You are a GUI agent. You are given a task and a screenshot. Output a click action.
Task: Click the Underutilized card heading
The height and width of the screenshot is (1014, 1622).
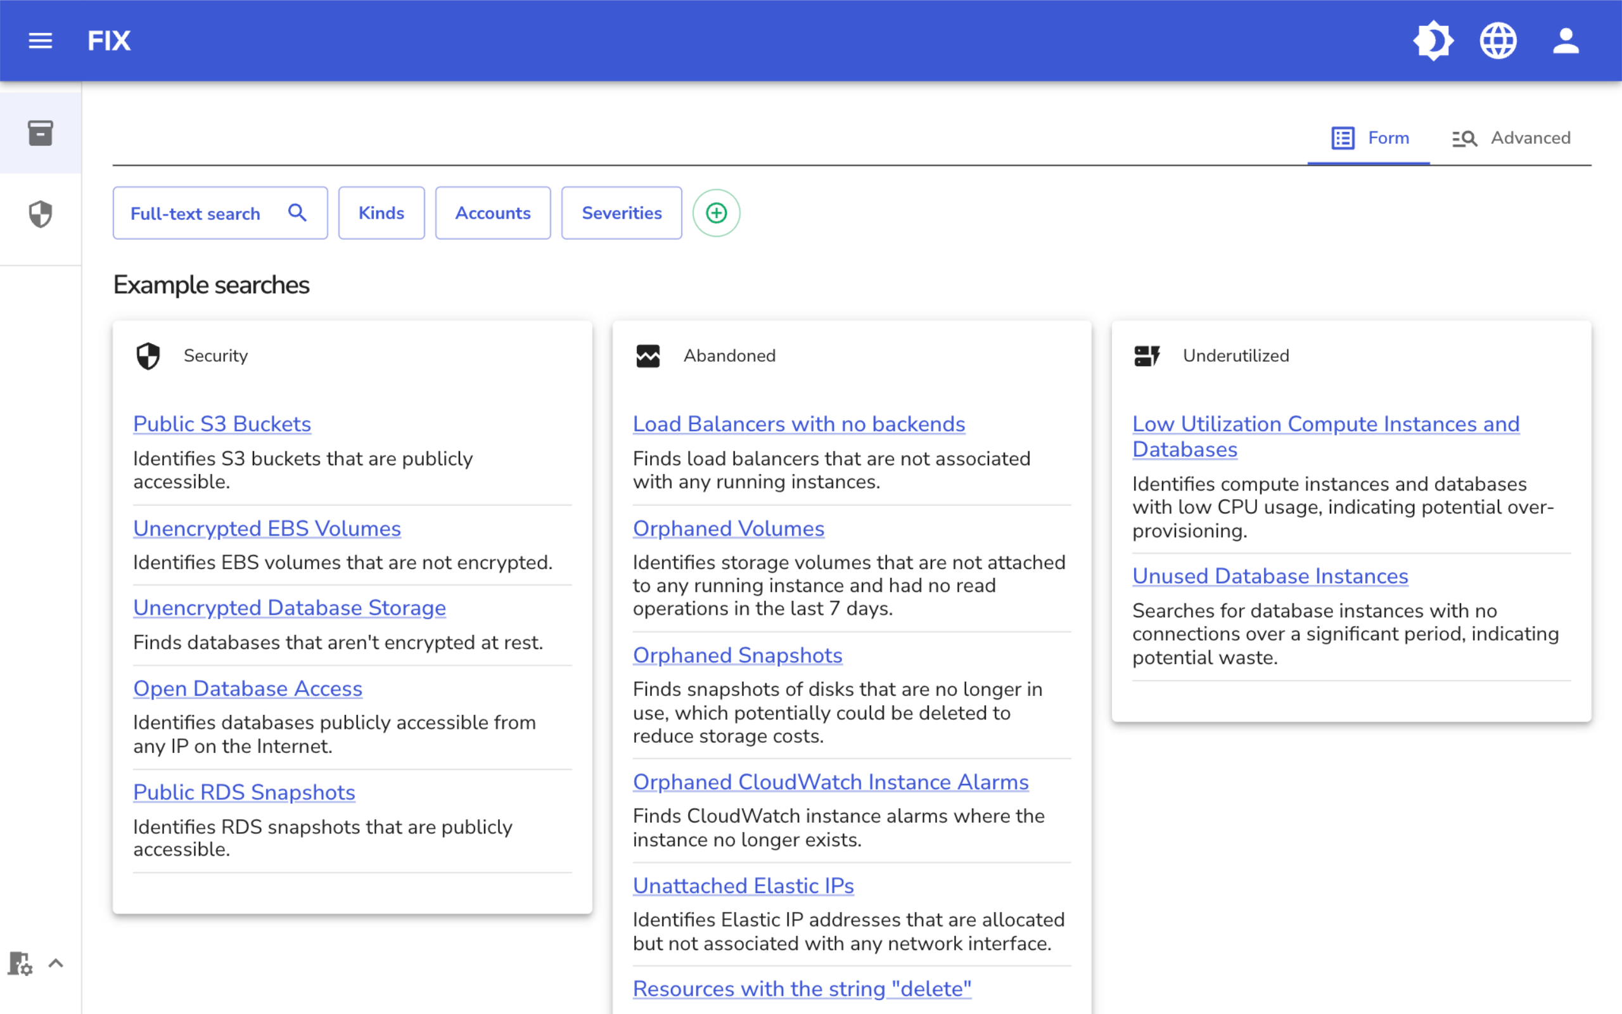click(x=1236, y=356)
